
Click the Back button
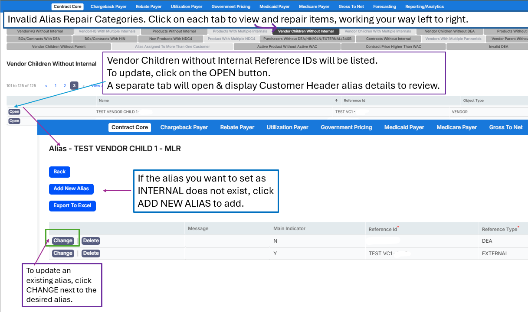(59, 172)
